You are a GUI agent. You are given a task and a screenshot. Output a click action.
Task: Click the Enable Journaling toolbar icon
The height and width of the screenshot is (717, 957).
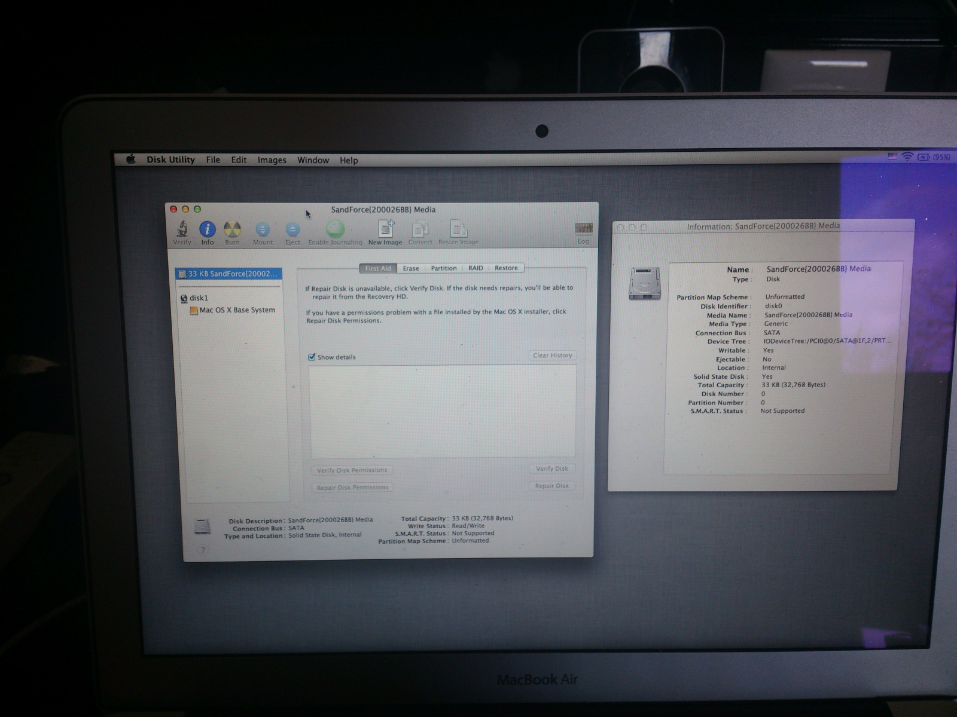[x=335, y=229]
